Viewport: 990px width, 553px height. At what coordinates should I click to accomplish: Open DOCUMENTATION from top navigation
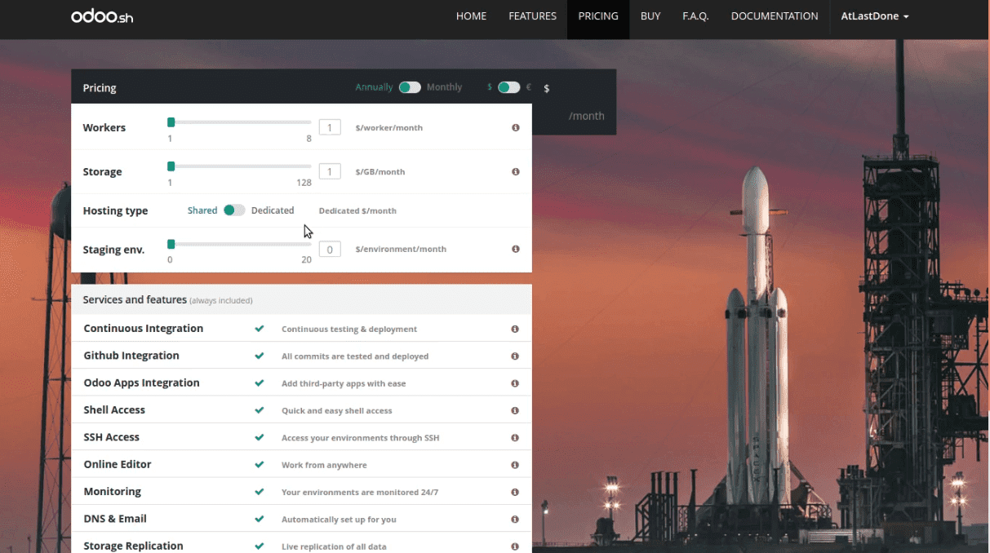tap(775, 16)
